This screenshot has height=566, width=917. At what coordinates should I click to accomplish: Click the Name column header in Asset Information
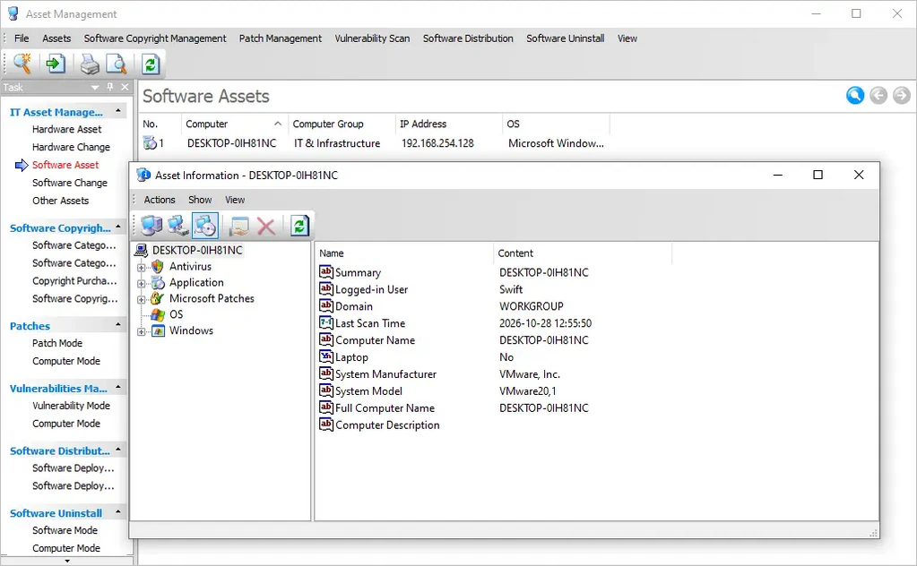click(404, 253)
